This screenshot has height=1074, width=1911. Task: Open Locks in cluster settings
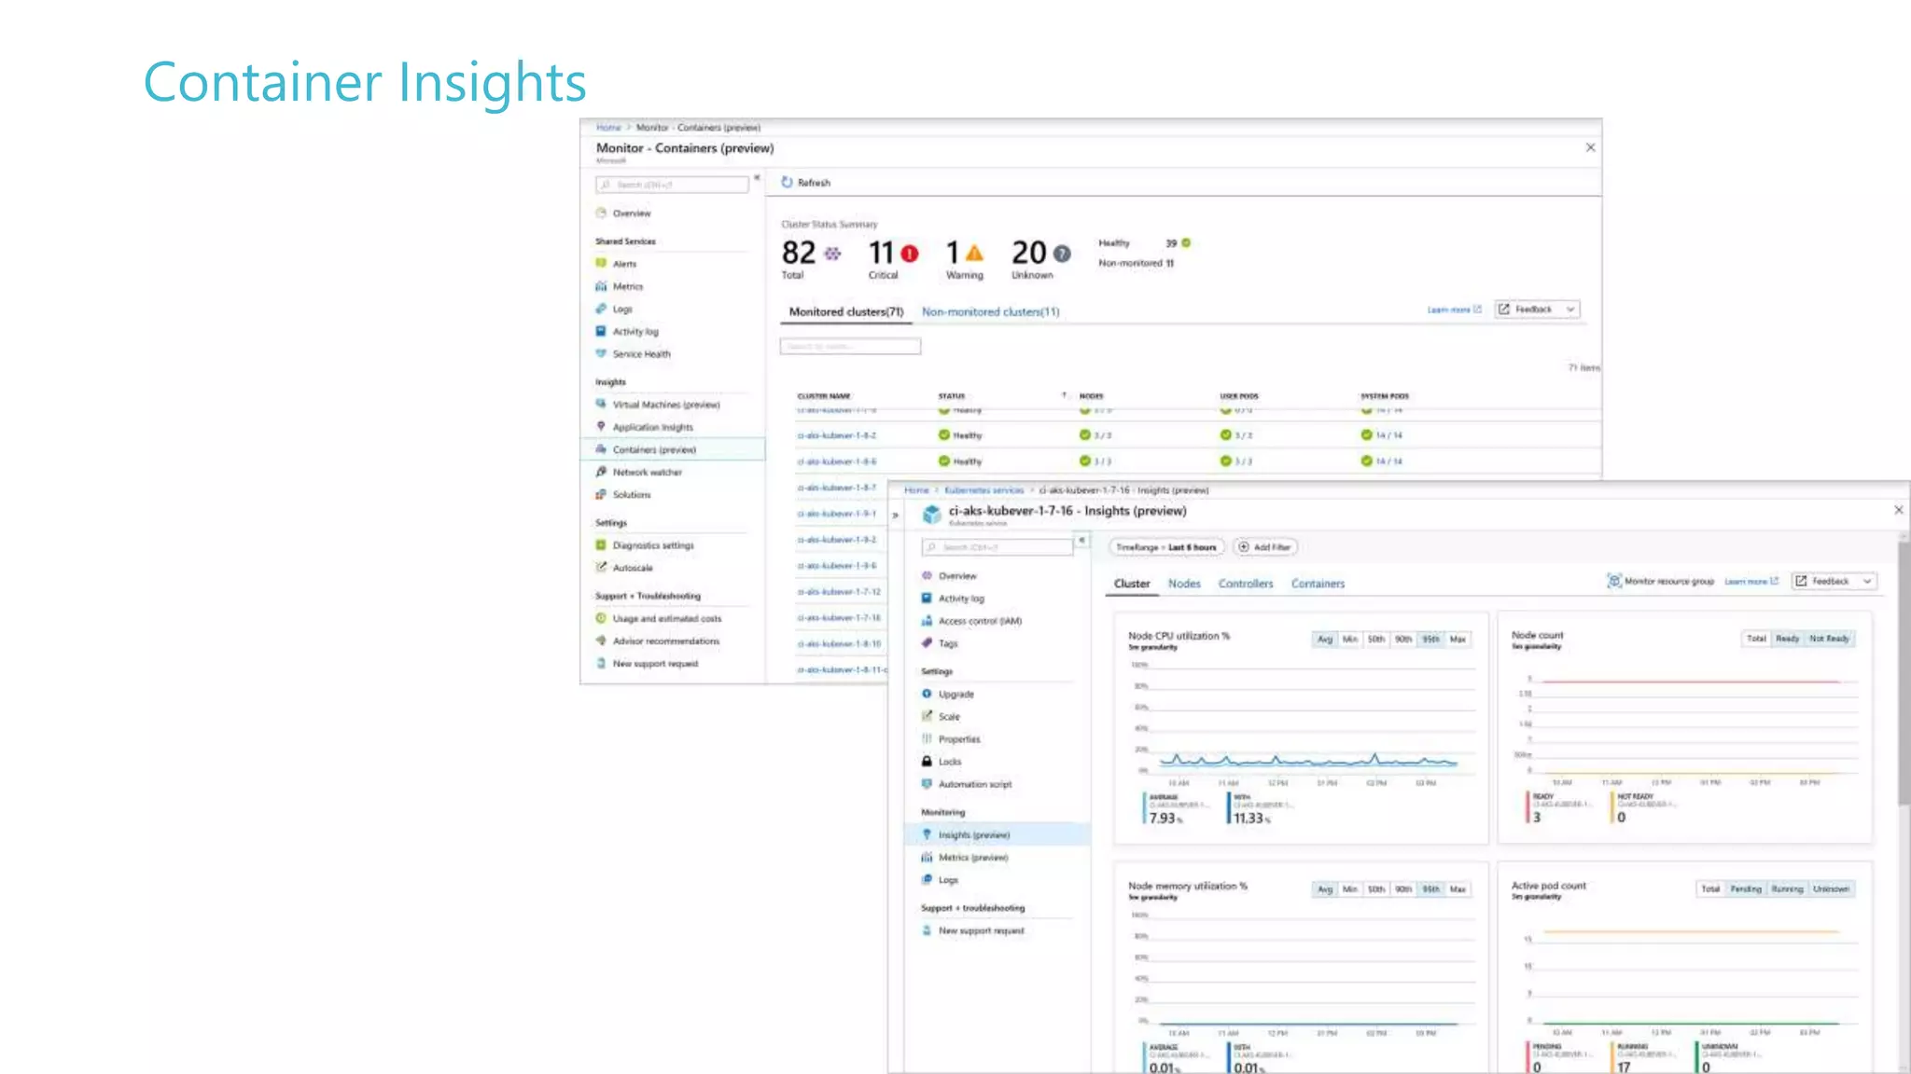coord(949,762)
